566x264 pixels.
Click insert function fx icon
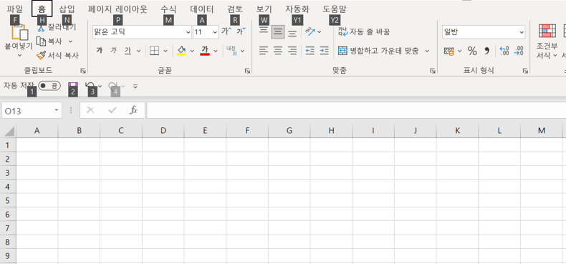[x=133, y=110]
